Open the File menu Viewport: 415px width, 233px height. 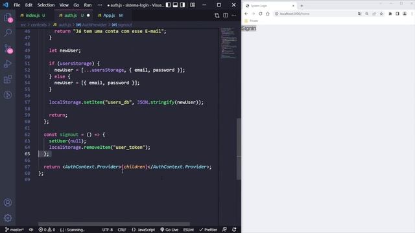[17, 5]
